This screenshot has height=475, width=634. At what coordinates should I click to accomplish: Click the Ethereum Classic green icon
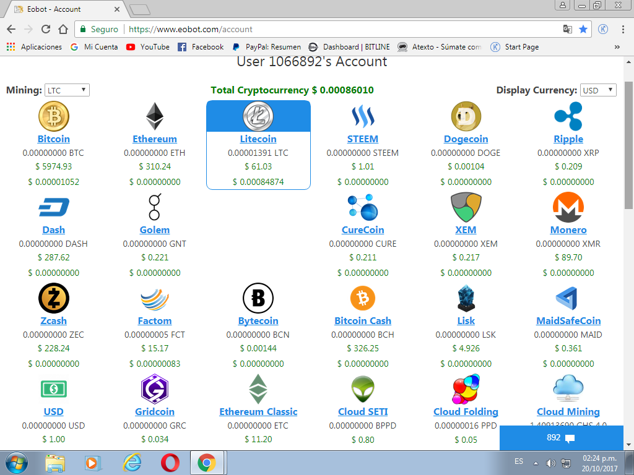tap(258, 389)
